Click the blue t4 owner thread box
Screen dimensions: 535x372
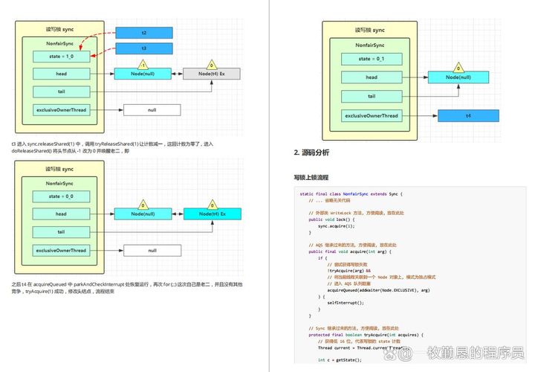pos(468,116)
